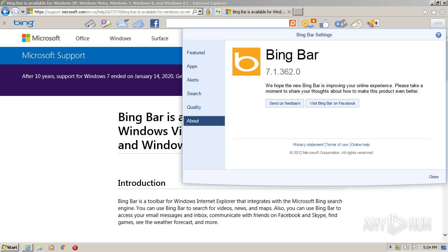The height and width of the screenshot is (252, 448).
Task: Open Bing Bar Settings help icon
Action: click(x=439, y=35)
